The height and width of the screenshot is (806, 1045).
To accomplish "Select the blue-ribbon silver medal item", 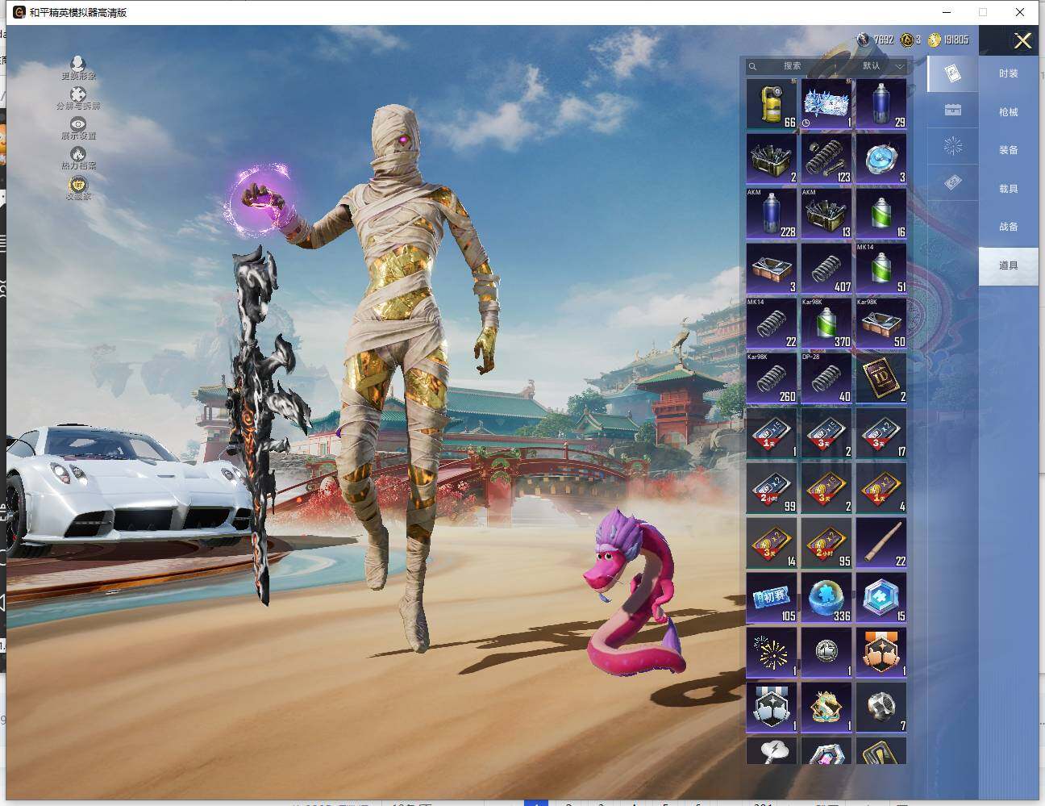I will pos(772,708).
